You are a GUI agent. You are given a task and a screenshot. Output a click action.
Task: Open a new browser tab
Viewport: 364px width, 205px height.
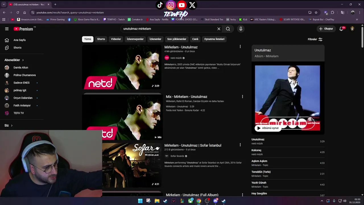coord(55,4)
